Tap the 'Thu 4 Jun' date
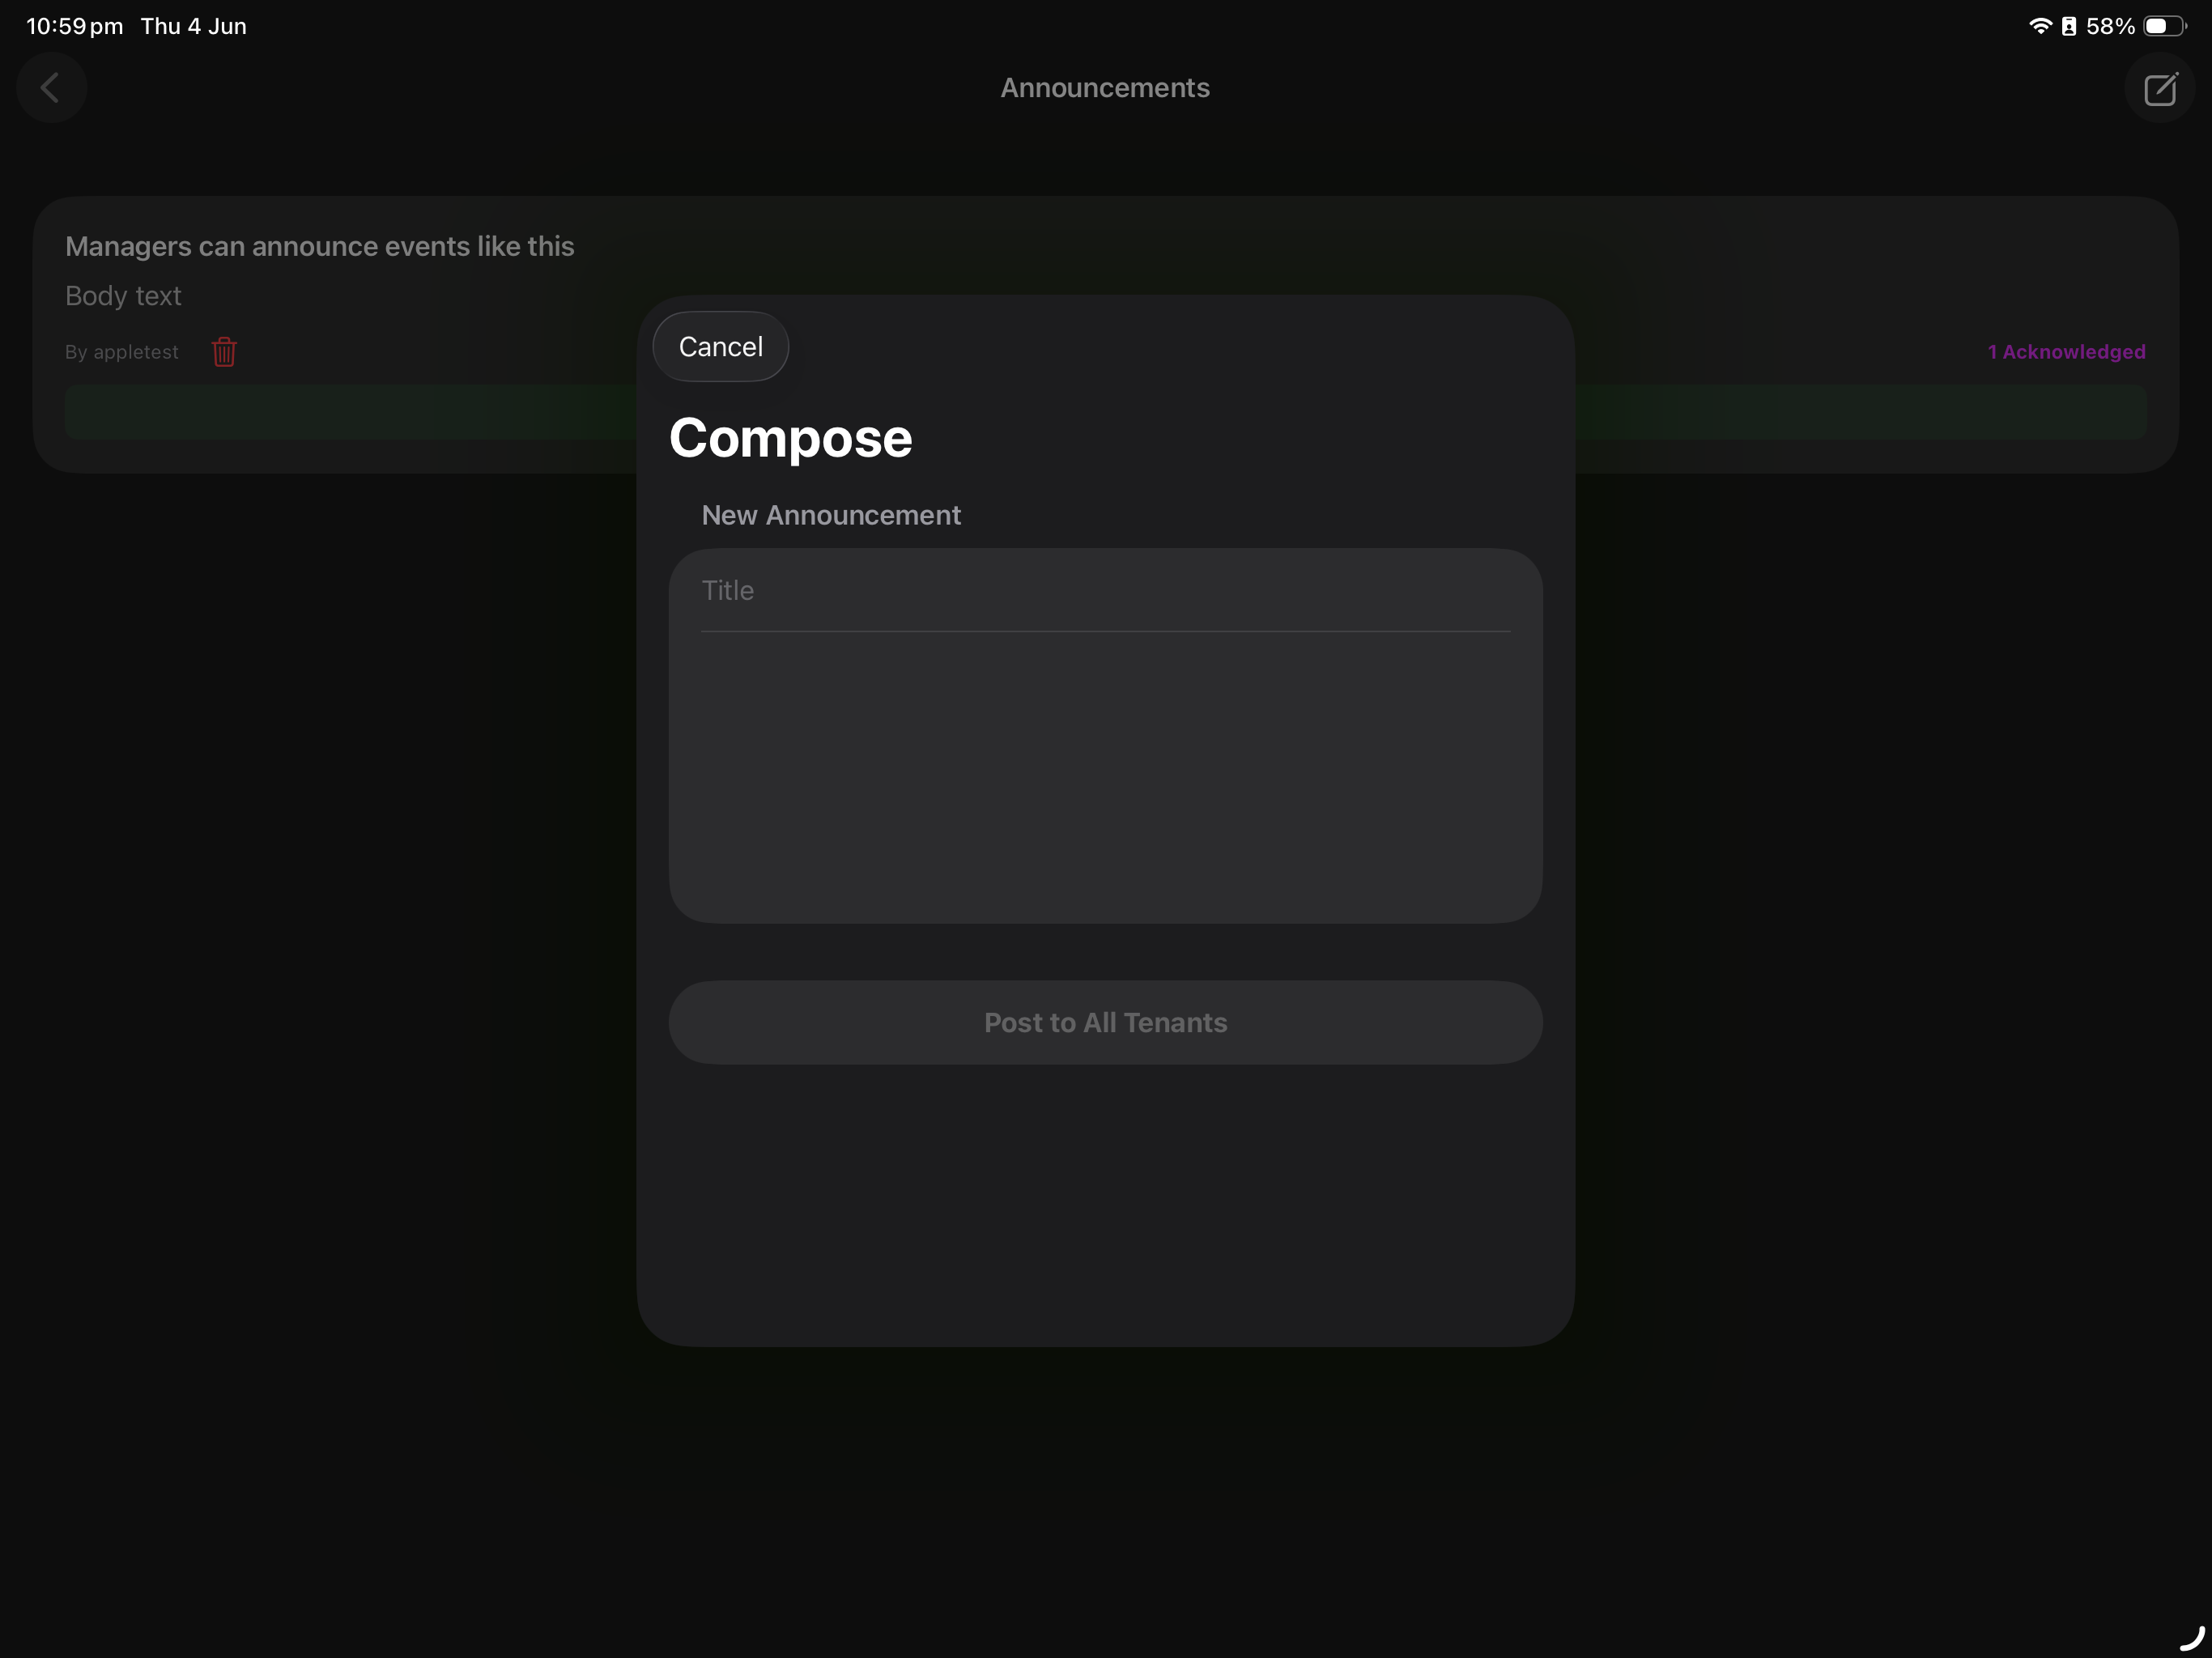 point(194,26)
